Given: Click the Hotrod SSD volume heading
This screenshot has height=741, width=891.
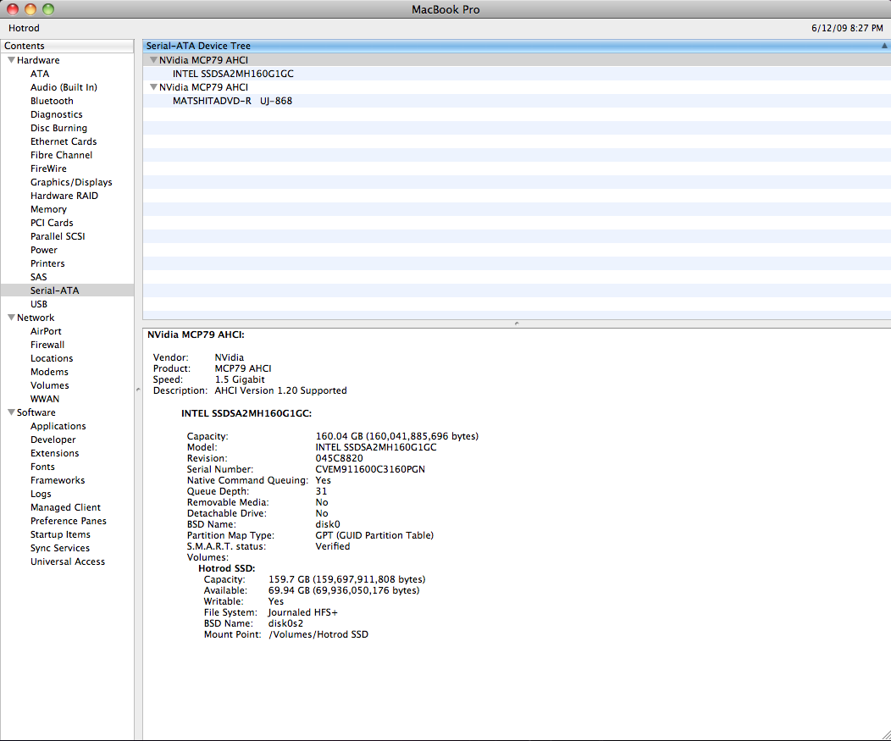Looking at the screenshot, I should tap(227, 568).
